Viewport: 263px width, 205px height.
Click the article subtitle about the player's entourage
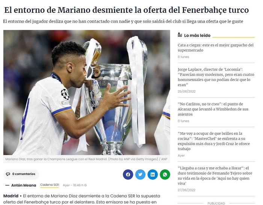[x=123, y=21]
